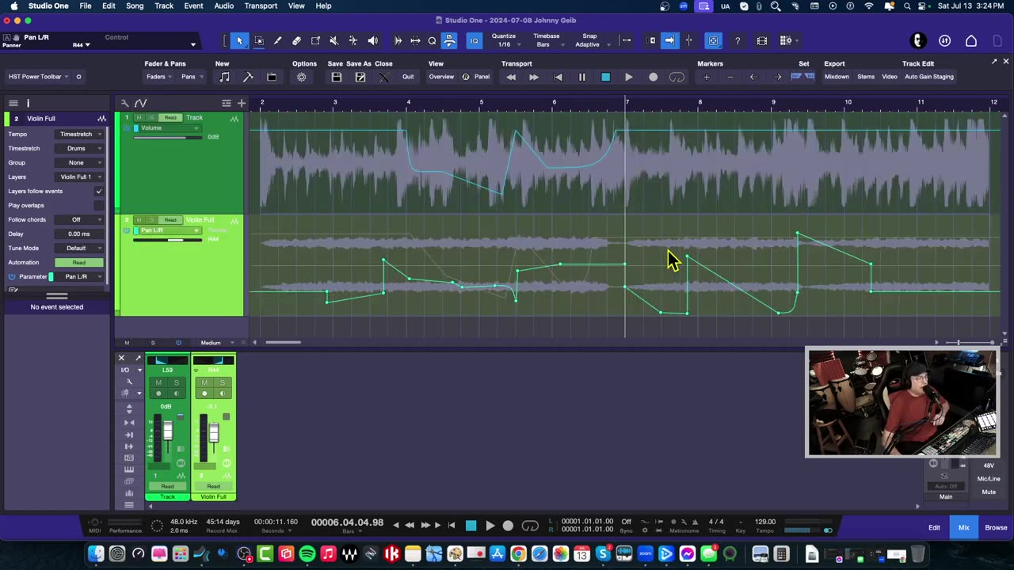Click the tempo value 129.00

pos(765,522)
